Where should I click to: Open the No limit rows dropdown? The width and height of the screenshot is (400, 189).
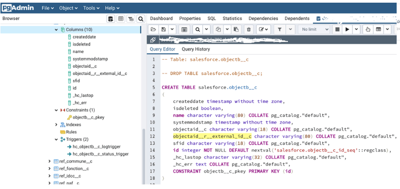[x=314, y=29]
